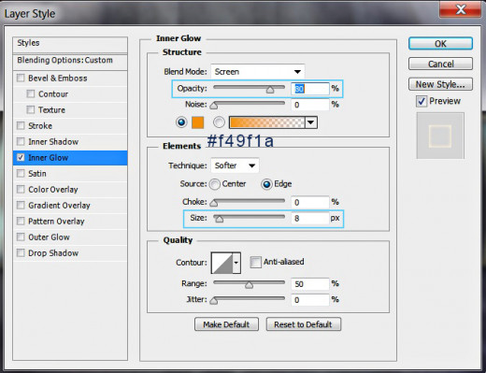Click the Noise value field
This screenshot has height=373, width=486.
pyautogui.click(x=310, y=105)
